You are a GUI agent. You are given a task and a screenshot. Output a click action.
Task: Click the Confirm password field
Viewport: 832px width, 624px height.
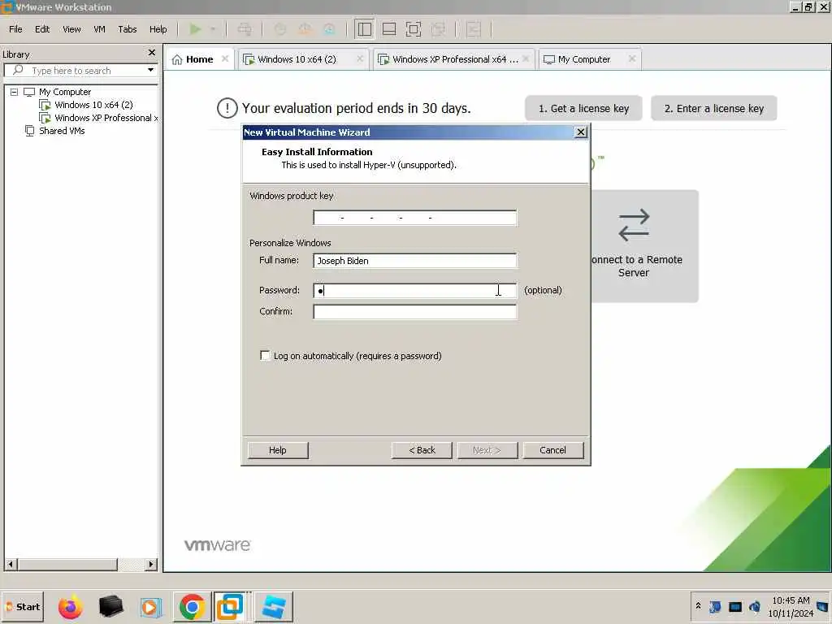(414, 311)
